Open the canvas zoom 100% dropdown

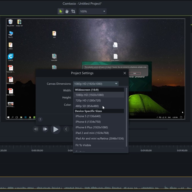tap(93, 12)
